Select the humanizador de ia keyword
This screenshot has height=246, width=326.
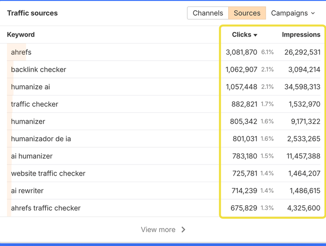[41, 139]
